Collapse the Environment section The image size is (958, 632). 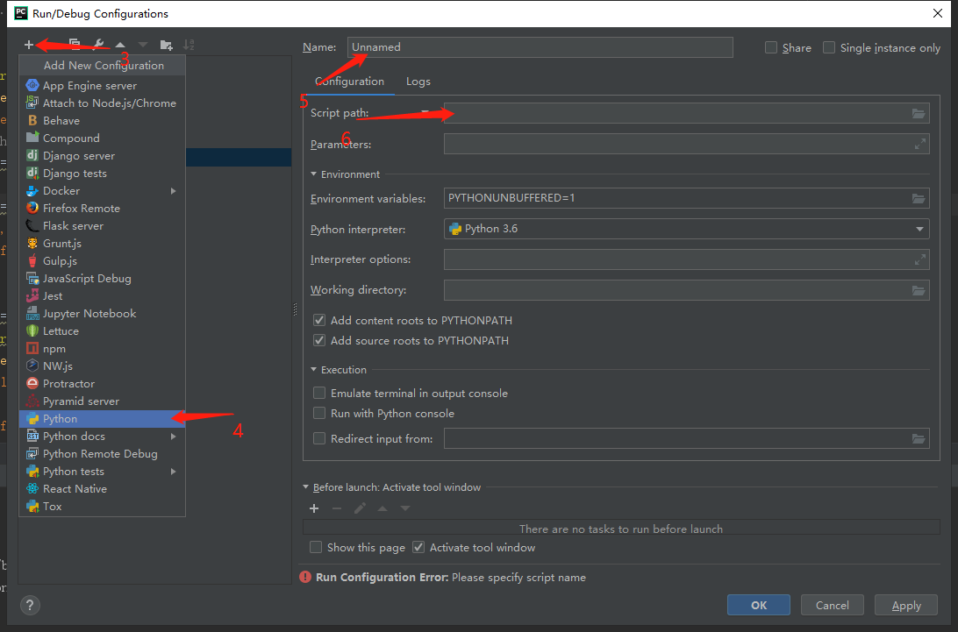click(313, 174)
